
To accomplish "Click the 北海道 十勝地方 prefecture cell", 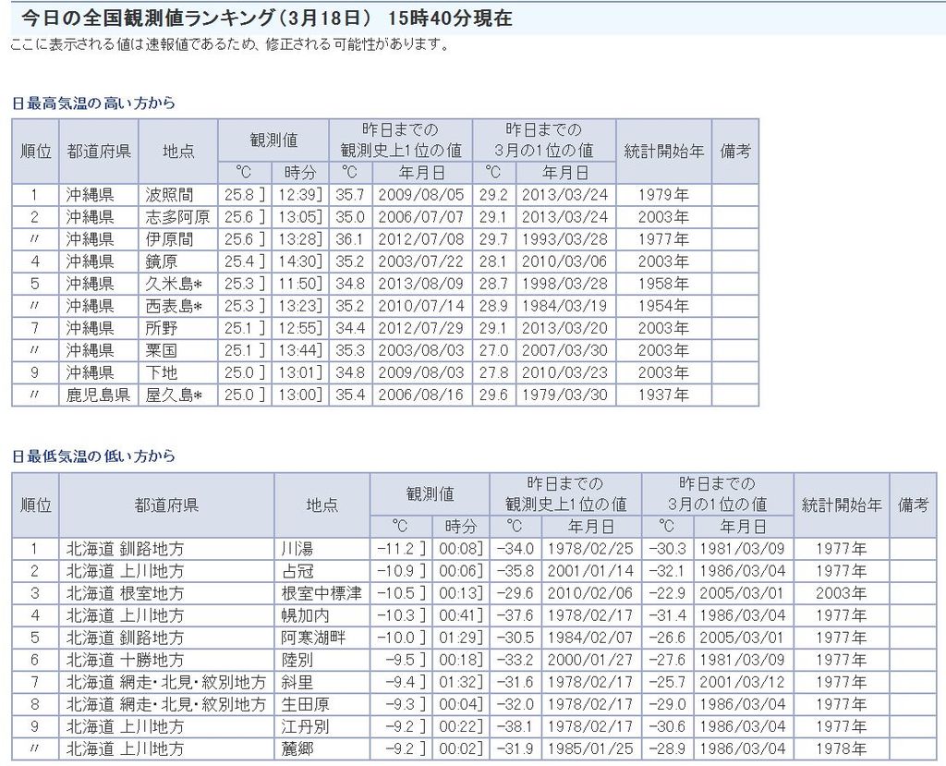I will coord(125,660).
